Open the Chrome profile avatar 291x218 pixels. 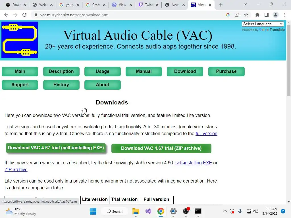276,15
